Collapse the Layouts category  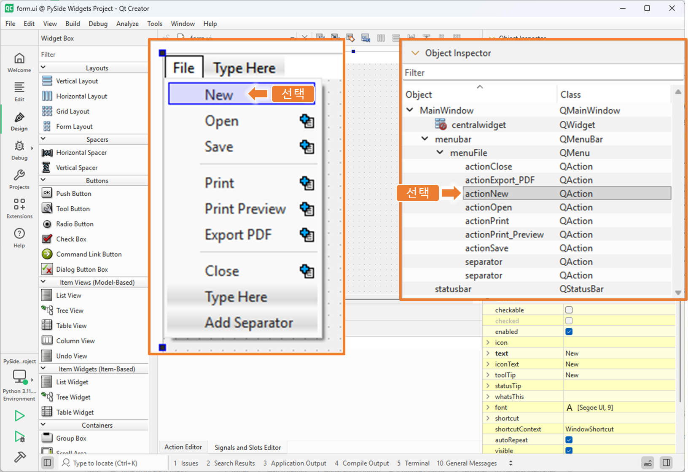(43, 67)
